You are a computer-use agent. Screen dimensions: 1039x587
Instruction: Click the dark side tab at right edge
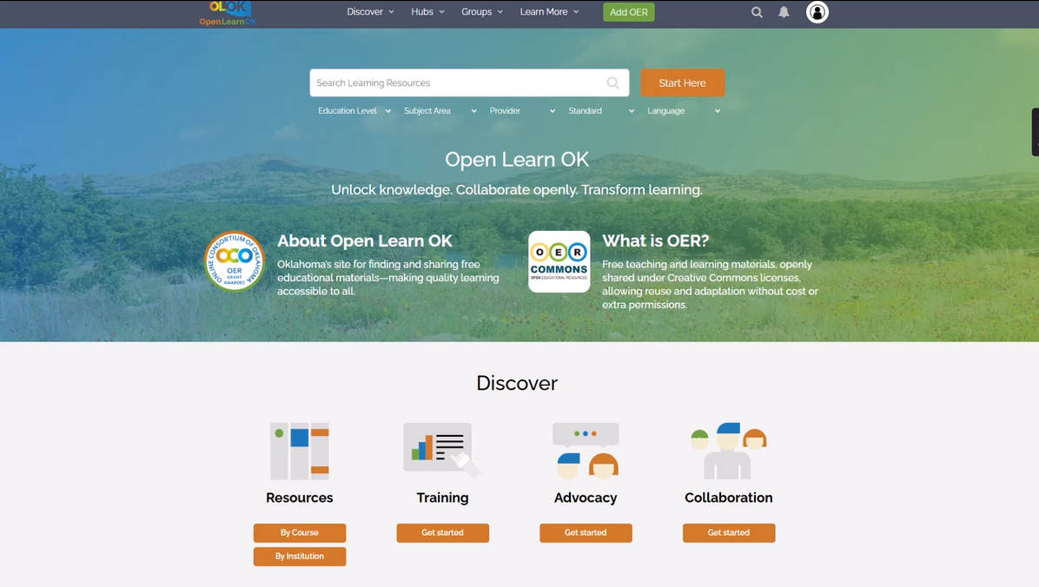click(1035, 132)
